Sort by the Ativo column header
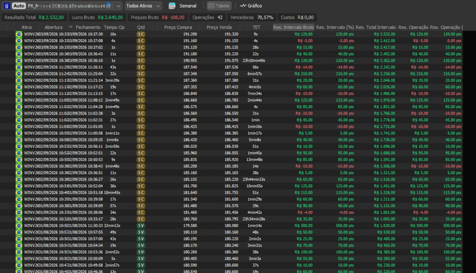The width and height of the screenshot is (476, 273). 27,27
